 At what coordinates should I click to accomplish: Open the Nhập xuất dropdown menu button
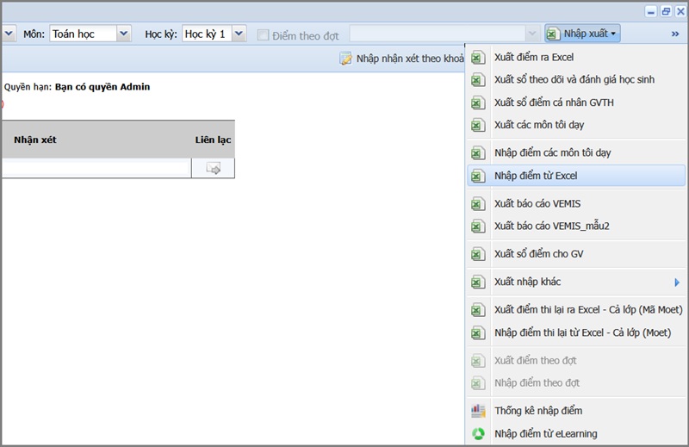coord(583,34)
